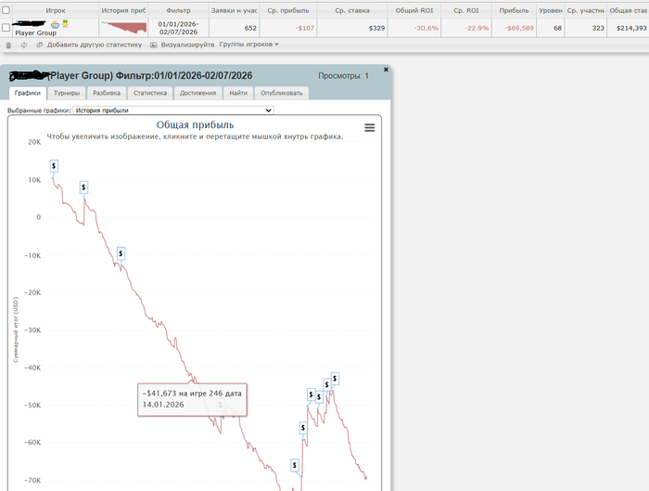Click Добавить другую статистику link
This screenshot has width=649, height=491.
pos(94,45)
